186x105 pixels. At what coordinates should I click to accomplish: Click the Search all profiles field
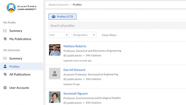pos(117,26)
